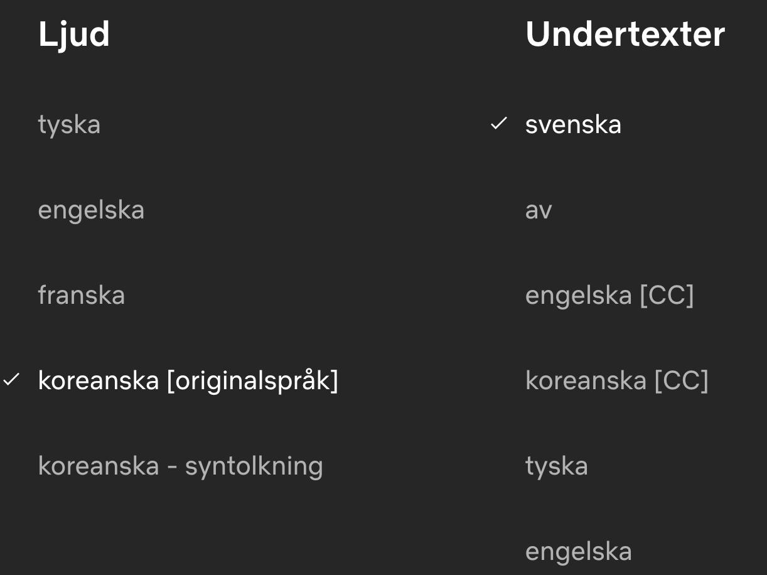767x575 pixels.
Task: Change subtitles to English closed captions
Action: pos(609,295)
